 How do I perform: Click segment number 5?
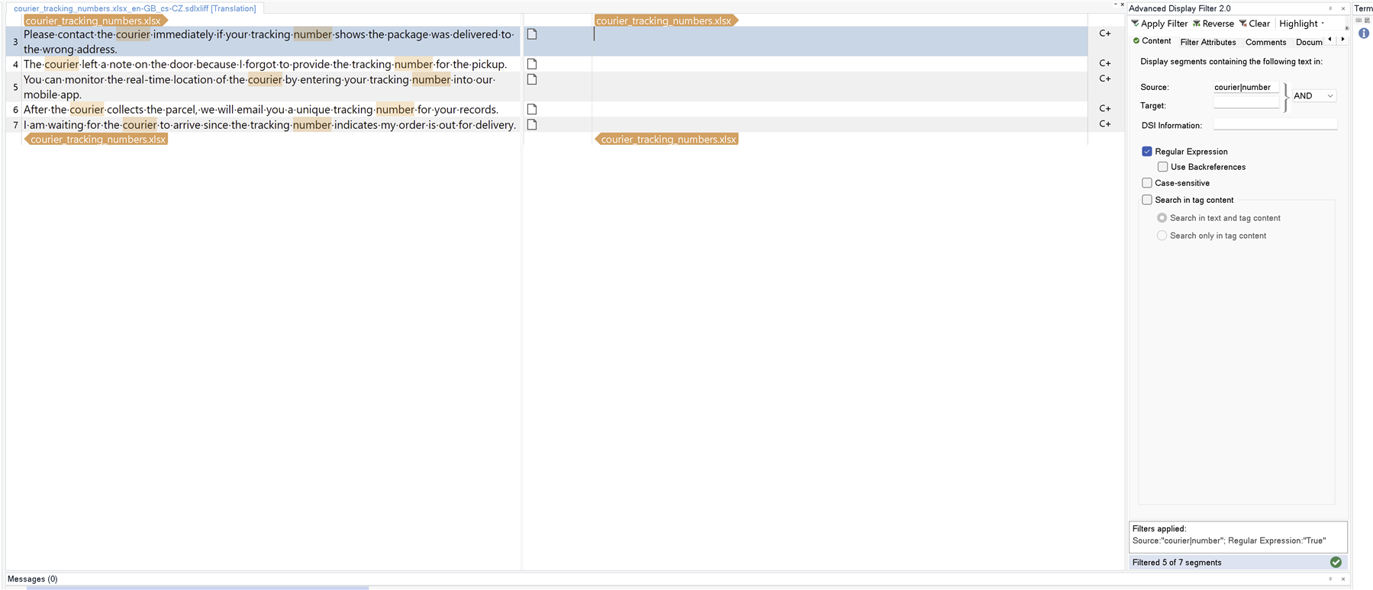pos(15,87)
